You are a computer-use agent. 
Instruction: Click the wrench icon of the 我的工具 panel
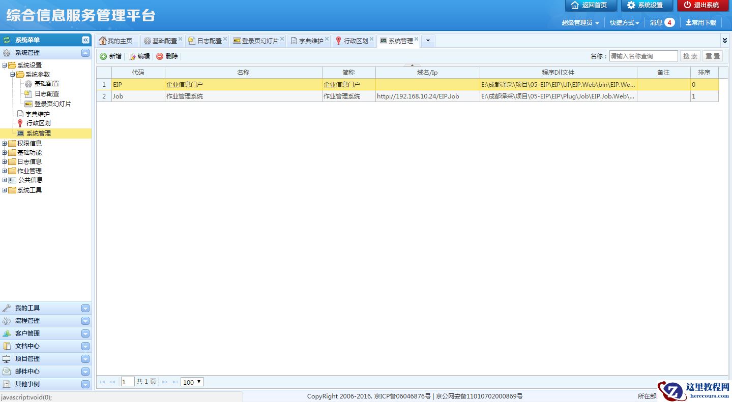coord(7,308)
